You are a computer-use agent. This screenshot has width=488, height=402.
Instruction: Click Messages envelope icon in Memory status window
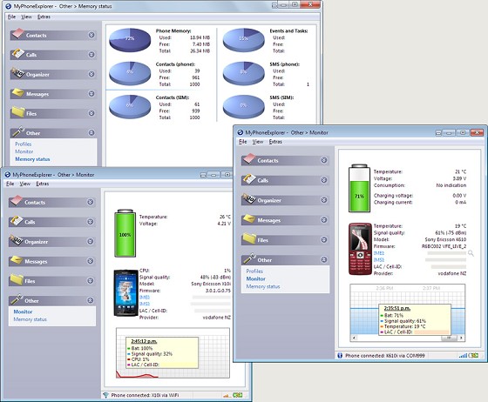click(17, 92)
